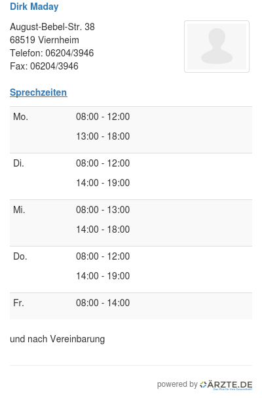Viewport: 262px width, 398px height.
Task: Click the 68519 Viernheim postal line
Action: coord(45,40)
